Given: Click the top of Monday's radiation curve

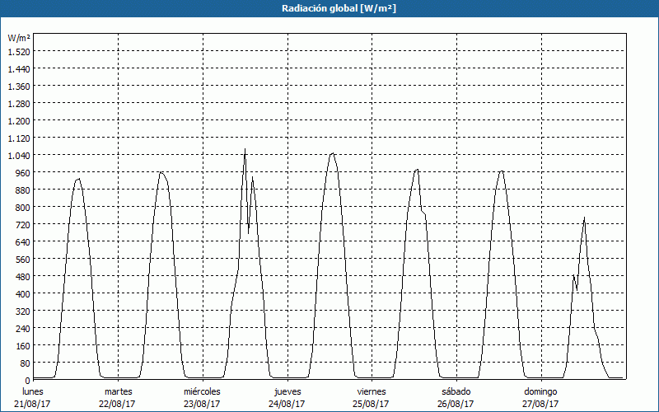Looking at the screenshot, I should click(x=78, y=179).
